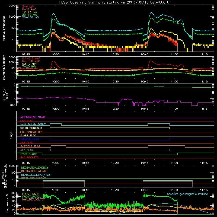
Task: Select the 12-25 keV legend label
Action: [x=30, y=12]
